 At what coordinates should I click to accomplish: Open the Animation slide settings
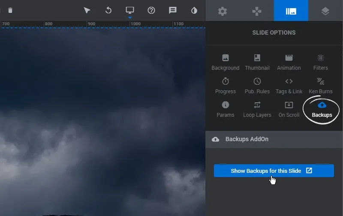[x=289, y=62]
